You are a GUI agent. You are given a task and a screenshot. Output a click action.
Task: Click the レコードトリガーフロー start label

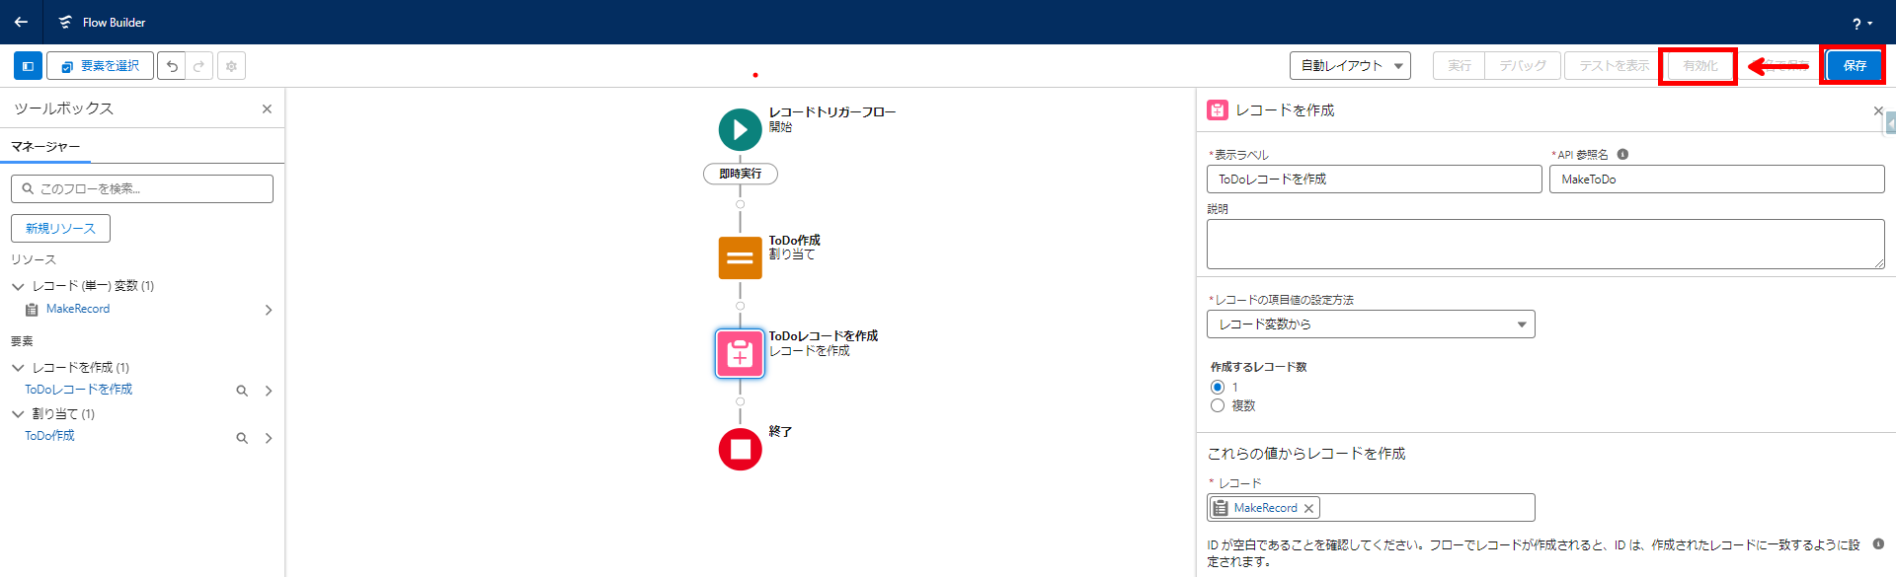(832, 112)
